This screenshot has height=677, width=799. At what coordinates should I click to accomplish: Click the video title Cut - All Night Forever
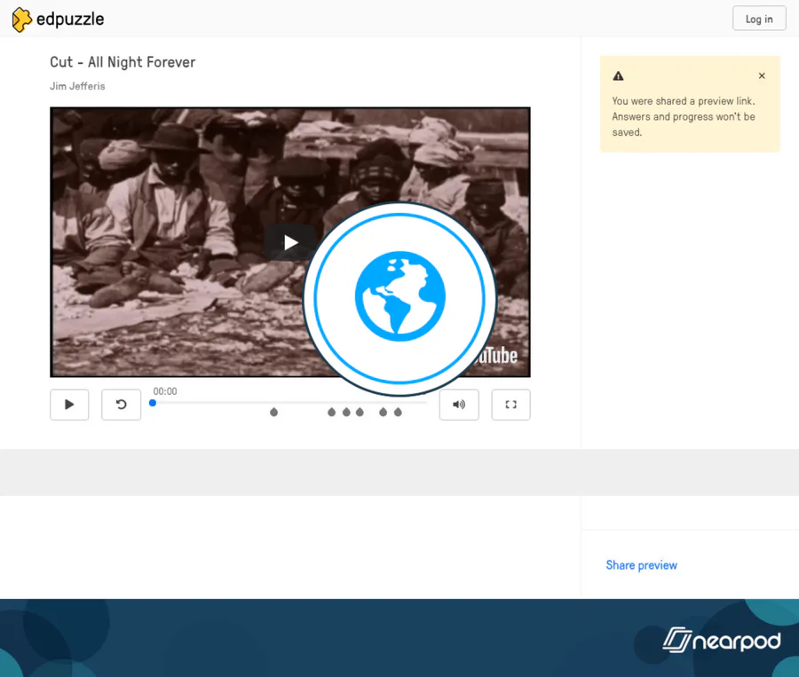click(123, 62)
